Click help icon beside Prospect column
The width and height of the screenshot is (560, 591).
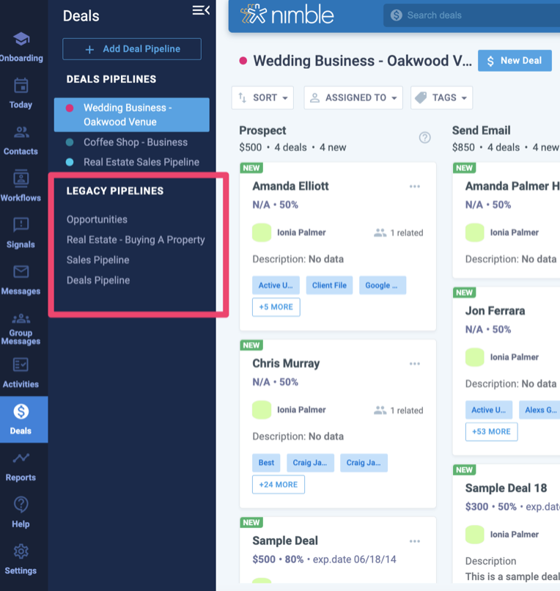point(424,138)
